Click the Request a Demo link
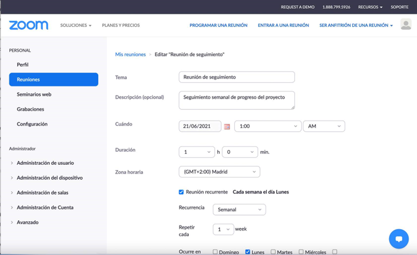Screen dimensions: 417x255 [x=298, y=7]
